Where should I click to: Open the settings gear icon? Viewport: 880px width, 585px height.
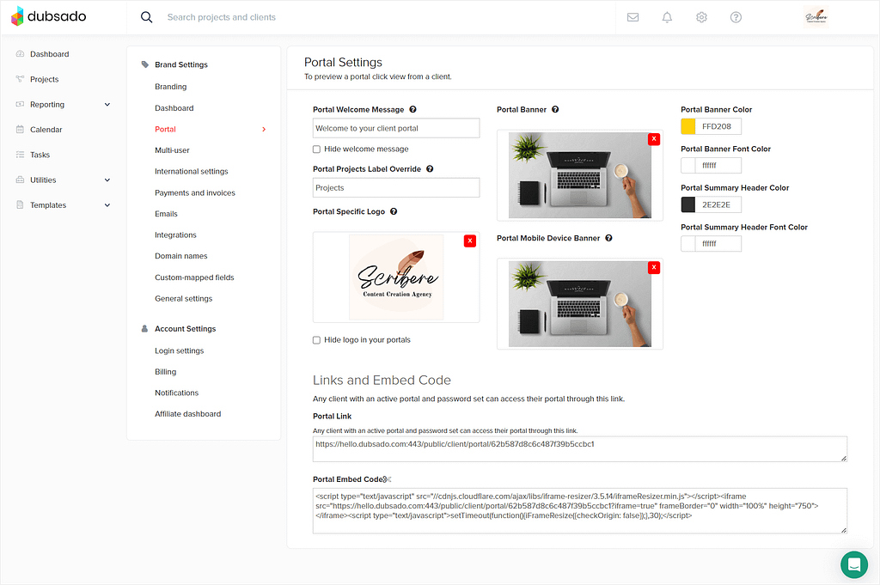click(x=701, y=17)
